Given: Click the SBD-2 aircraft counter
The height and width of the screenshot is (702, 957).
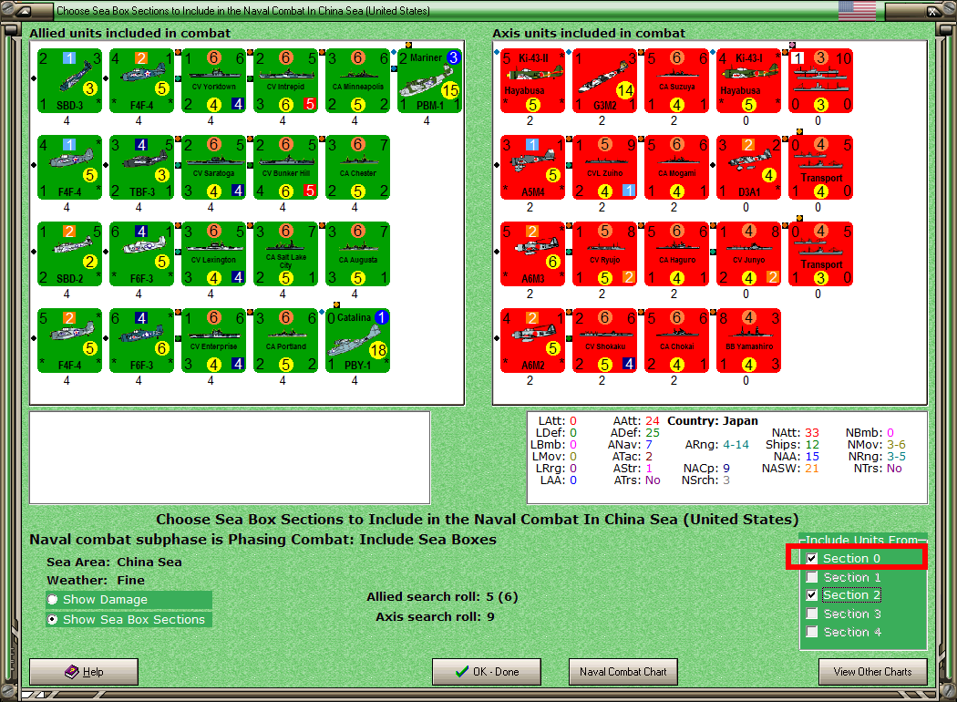Looking at the screenshot, I should coord(69,254).
